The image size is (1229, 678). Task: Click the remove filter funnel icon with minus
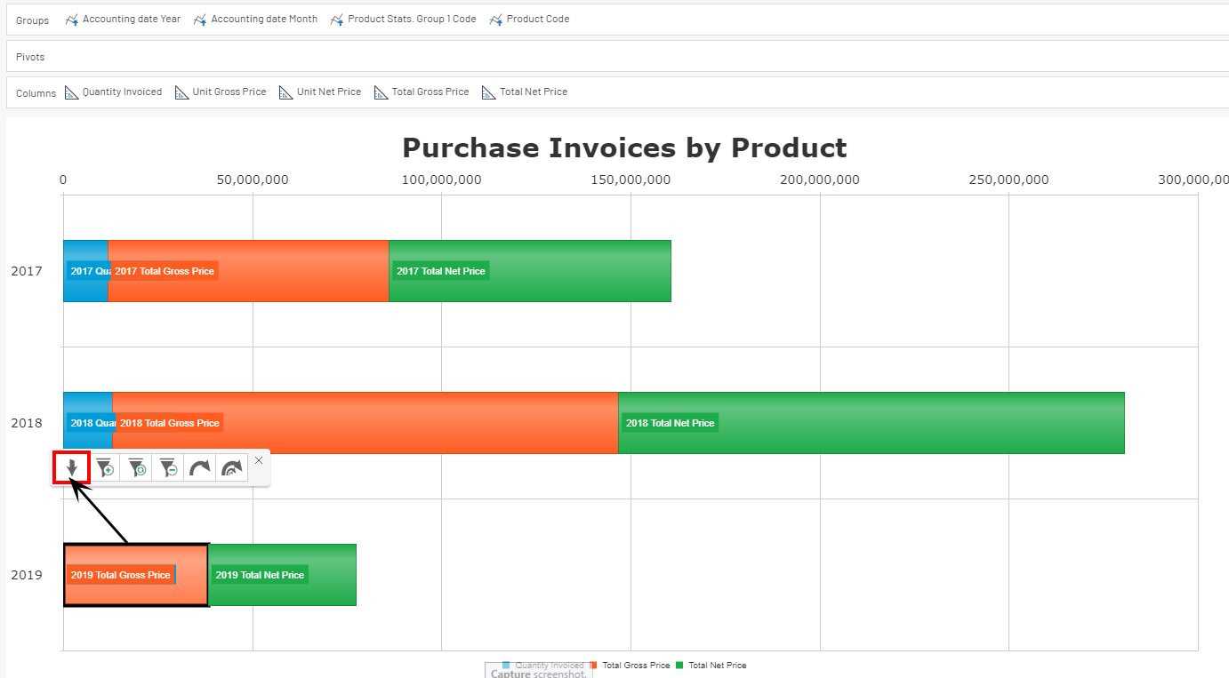[168, 467]
